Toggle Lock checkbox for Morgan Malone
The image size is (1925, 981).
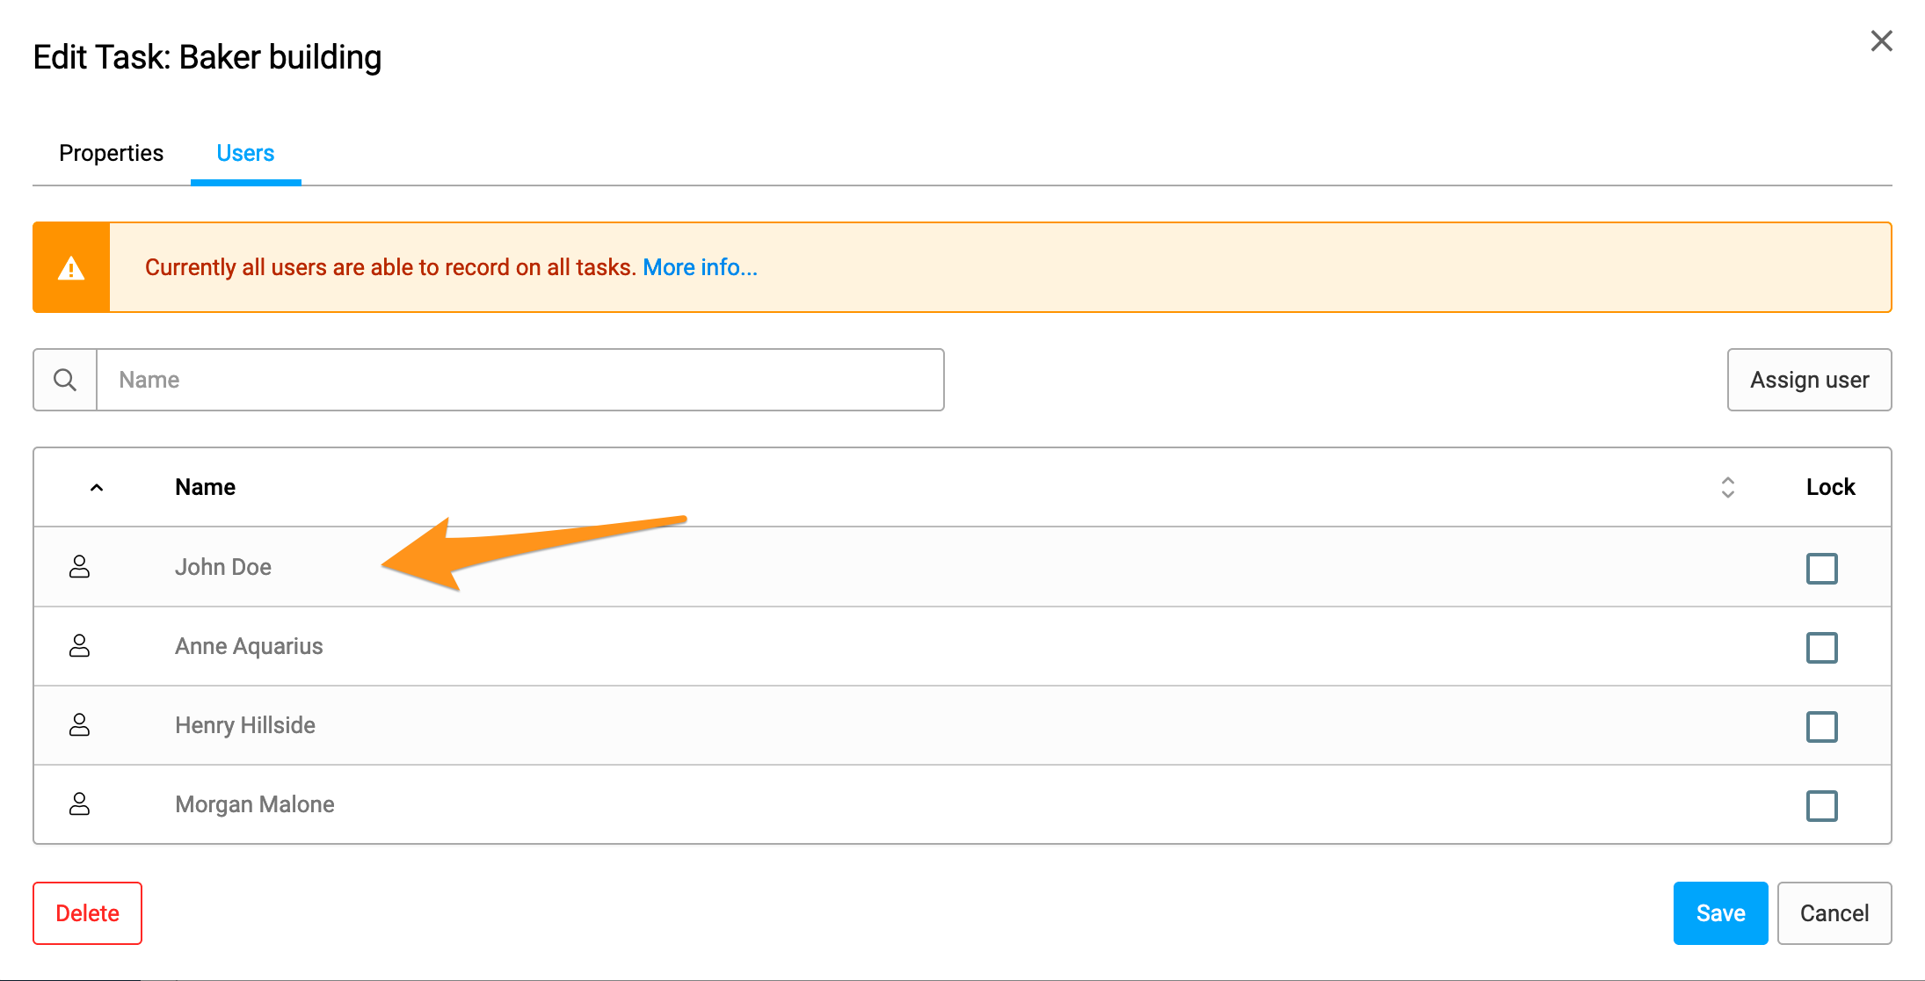(1821, 806)
